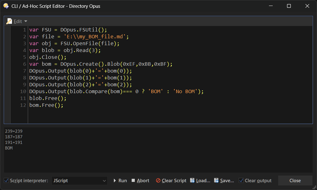Click the Directory Opus app icon in title bar
This screenshot has width=317, height=190.
(x=6, y=6)
